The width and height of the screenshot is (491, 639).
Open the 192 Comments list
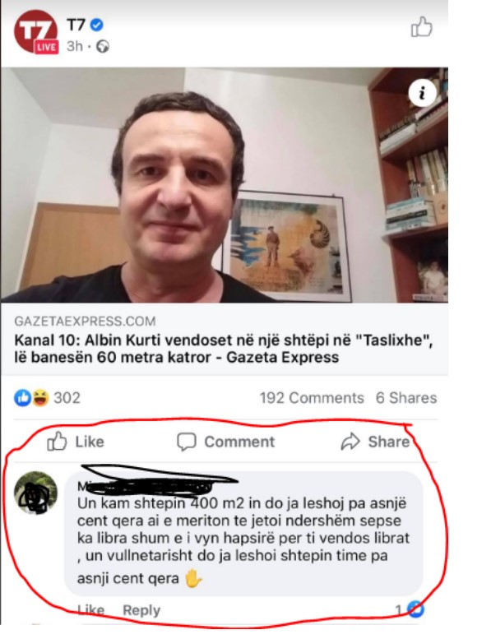click(x=312, y=398)
